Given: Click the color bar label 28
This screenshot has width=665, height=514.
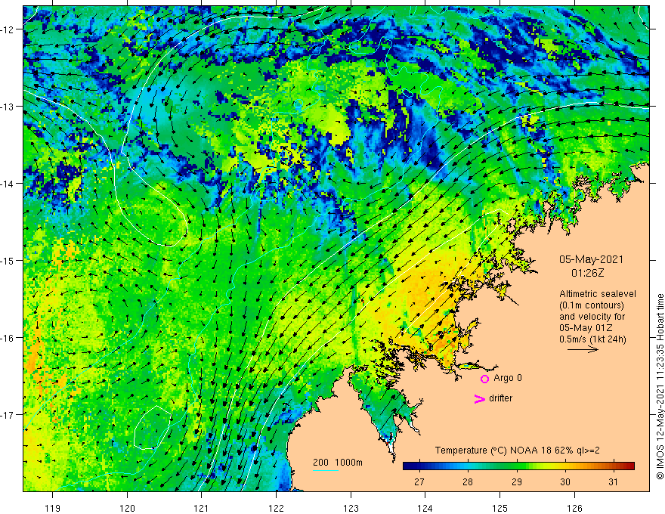Looking at the screenshot, I should [x=468, y=481].
